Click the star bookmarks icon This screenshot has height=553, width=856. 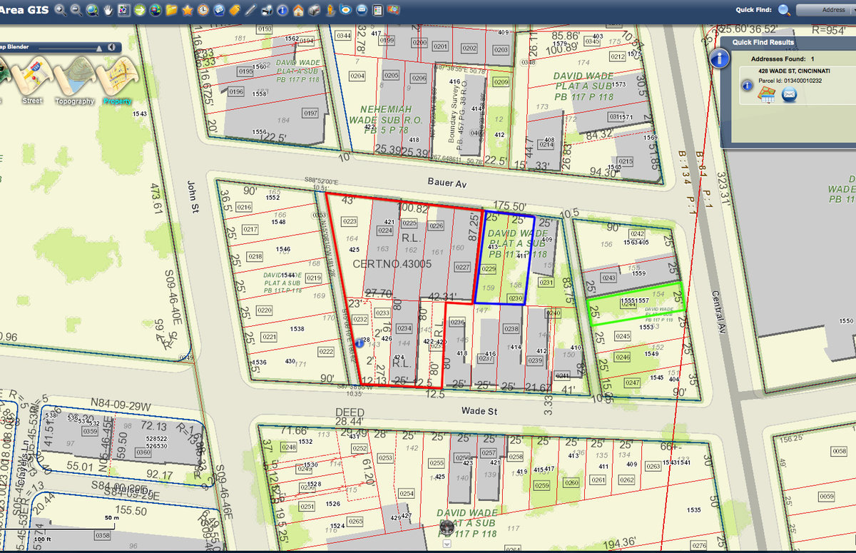[x=187, y=10]
